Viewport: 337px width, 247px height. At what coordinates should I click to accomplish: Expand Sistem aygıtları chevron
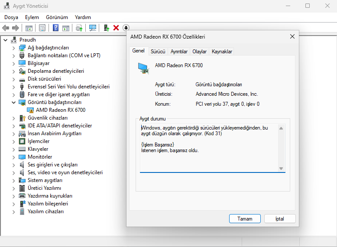[14, 180]
